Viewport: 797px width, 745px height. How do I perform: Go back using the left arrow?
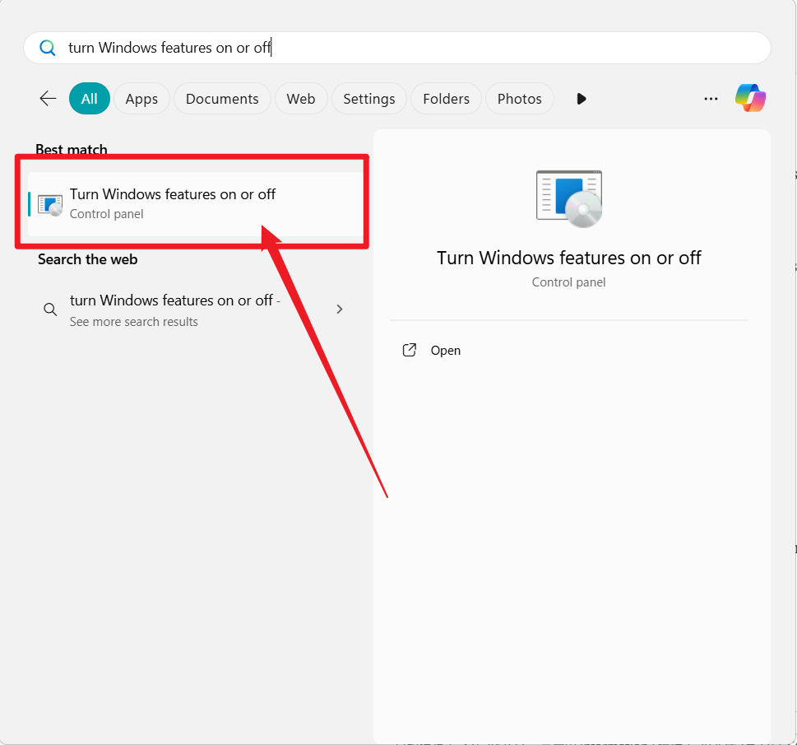(x=48, y=98)
